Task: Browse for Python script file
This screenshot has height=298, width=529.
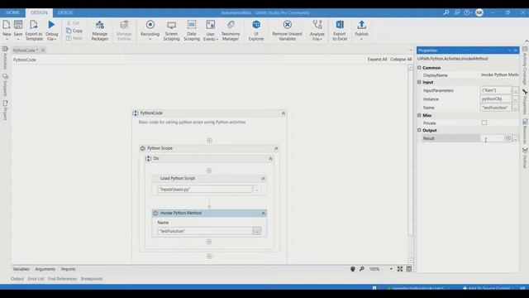Action: click(257, 190)
